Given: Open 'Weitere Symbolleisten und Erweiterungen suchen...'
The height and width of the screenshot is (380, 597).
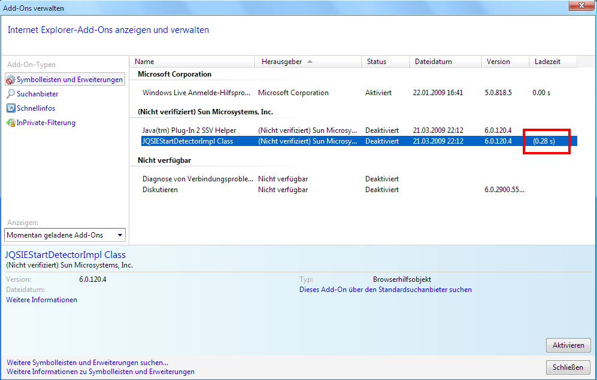Looking at the screenshot, I should point(87,363).
